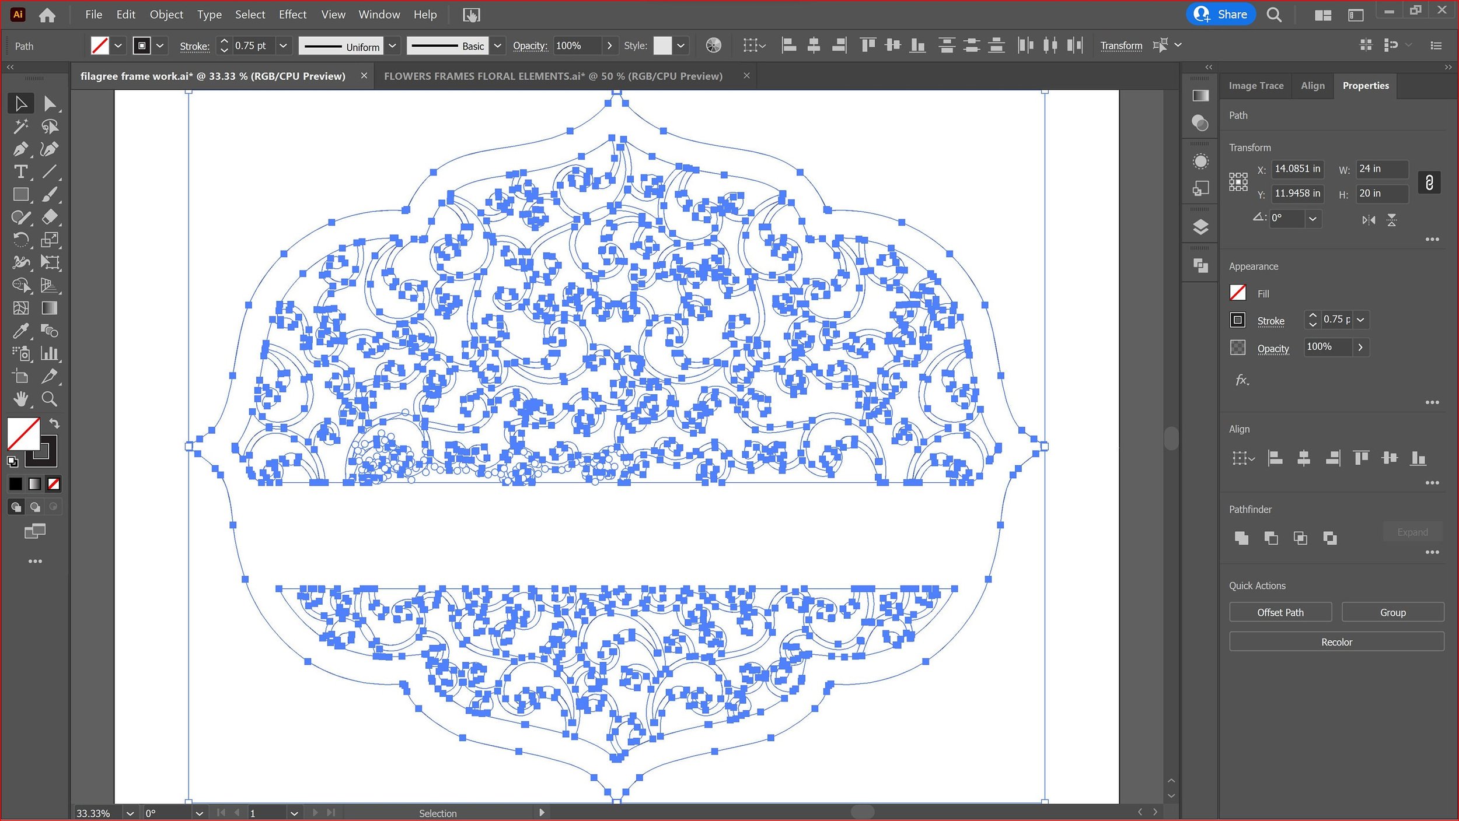
Task: Select the Selection tool arrow
Action: point(21,104)
